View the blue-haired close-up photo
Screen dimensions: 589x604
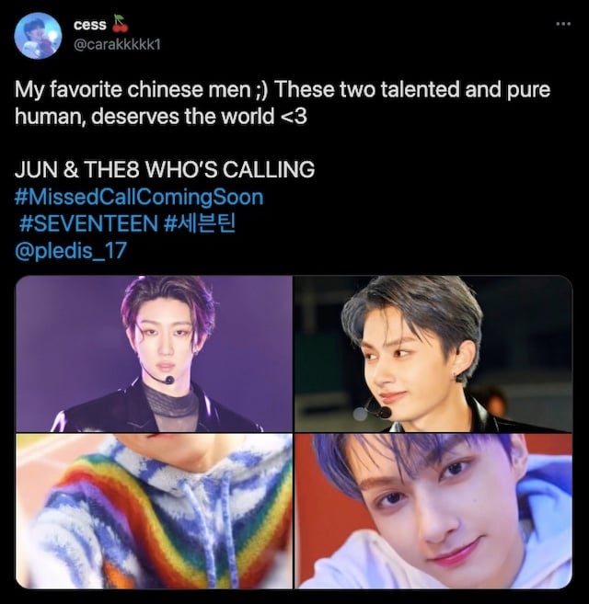coord(433,511)
